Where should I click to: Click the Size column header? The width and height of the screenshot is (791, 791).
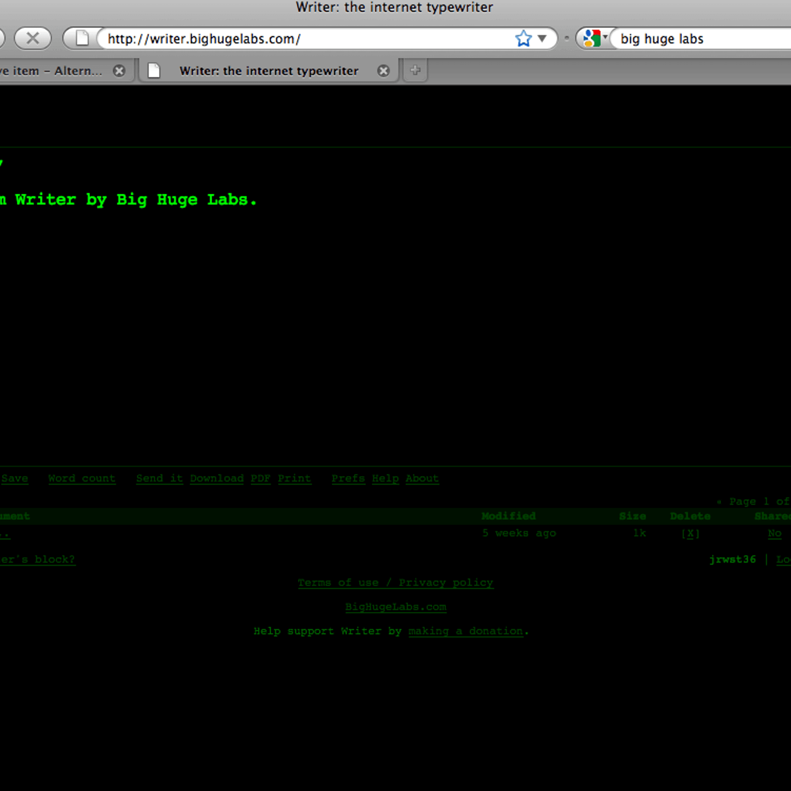click(632, 516)
